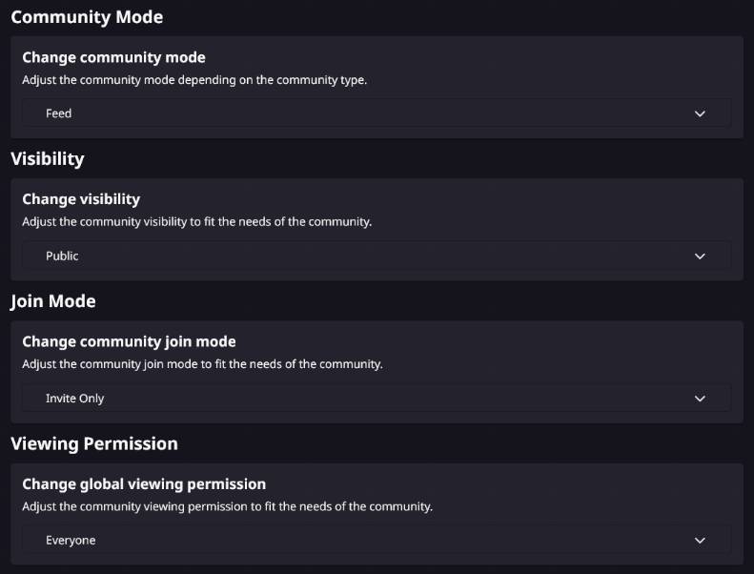Click the chevron arrow in the Feed selector
This screenshot has height=574, width=754.
[700, 113]
